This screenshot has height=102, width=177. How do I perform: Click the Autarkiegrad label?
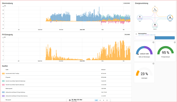[144, 78]
